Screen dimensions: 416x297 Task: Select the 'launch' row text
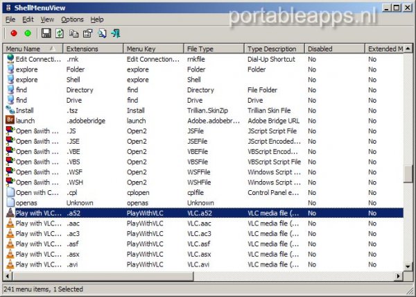click(25, 121)
